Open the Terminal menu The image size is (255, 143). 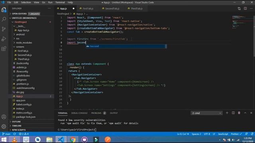60,2
